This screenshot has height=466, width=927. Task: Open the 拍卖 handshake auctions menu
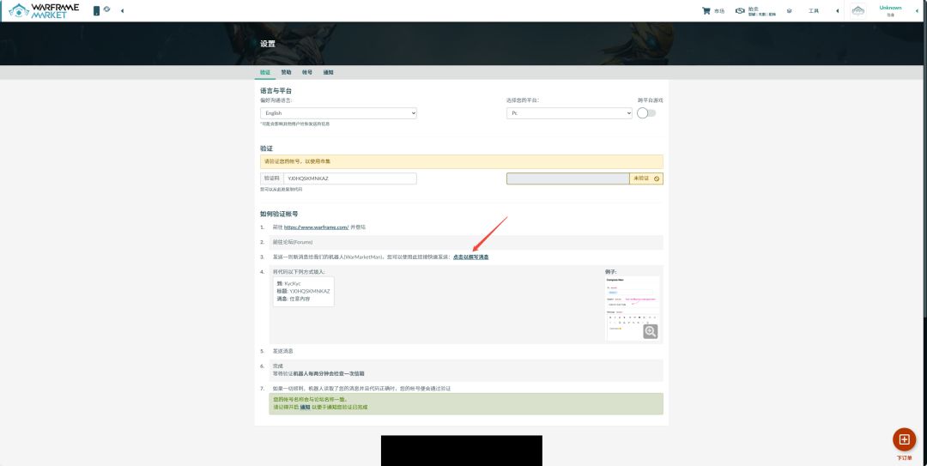pyautogui.click(x=755, y=10)
